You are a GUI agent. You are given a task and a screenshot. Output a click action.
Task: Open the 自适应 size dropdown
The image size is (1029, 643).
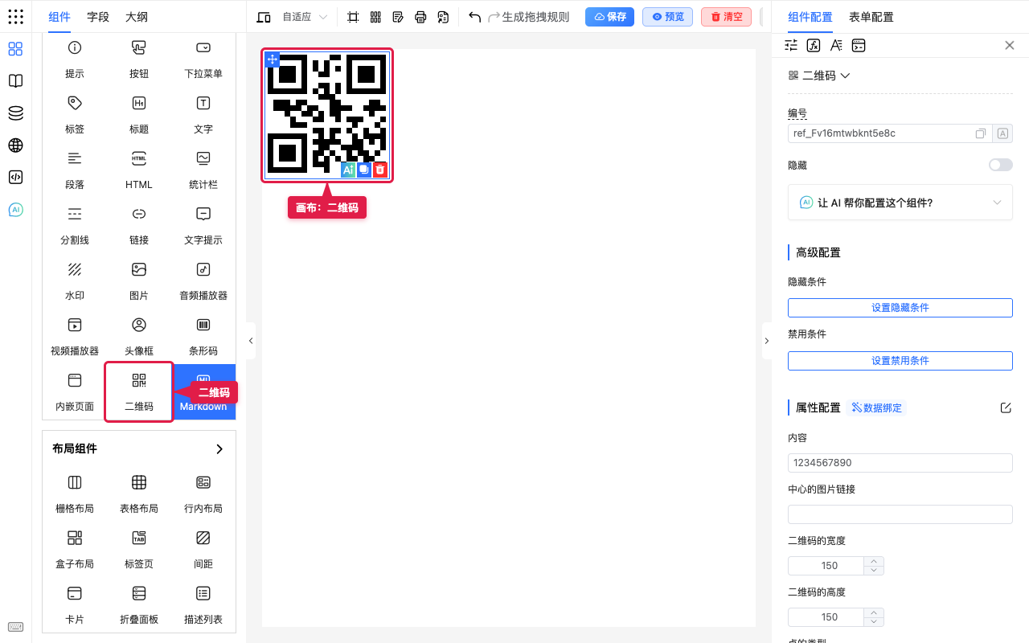[304, 17]
